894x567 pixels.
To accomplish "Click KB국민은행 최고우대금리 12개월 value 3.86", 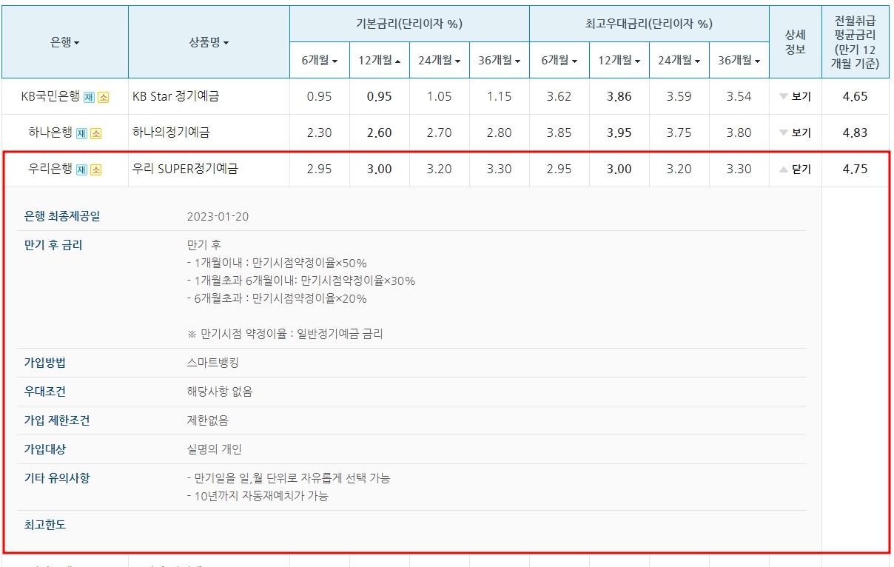I will [619, 97].
